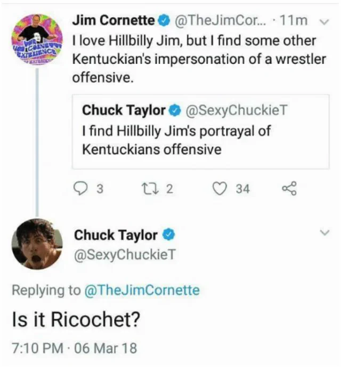Screen dimensions: 341x371
Task: Click the verified badge in the quoted tweet
Action: 175,111
